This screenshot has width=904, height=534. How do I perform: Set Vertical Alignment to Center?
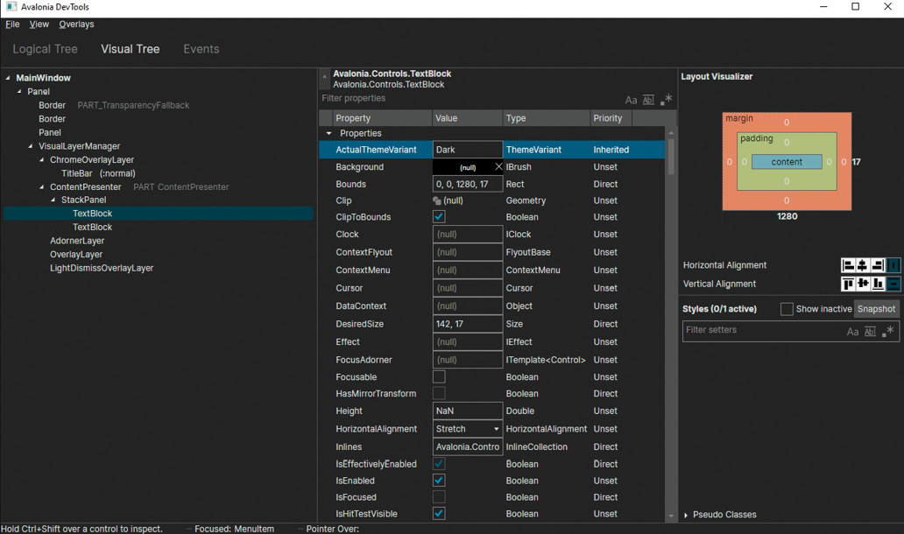pos(863,284)
